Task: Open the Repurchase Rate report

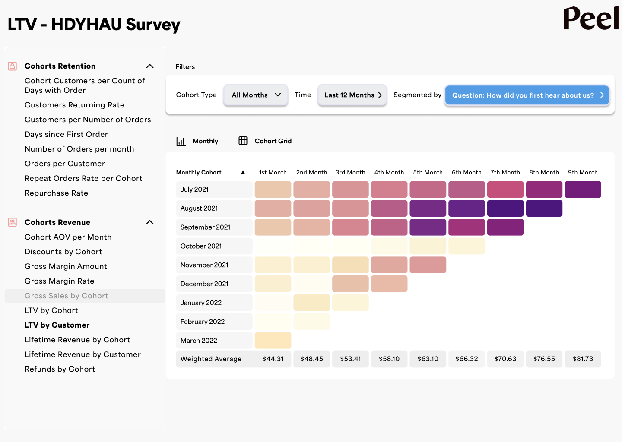Action: tap(56, 193)
